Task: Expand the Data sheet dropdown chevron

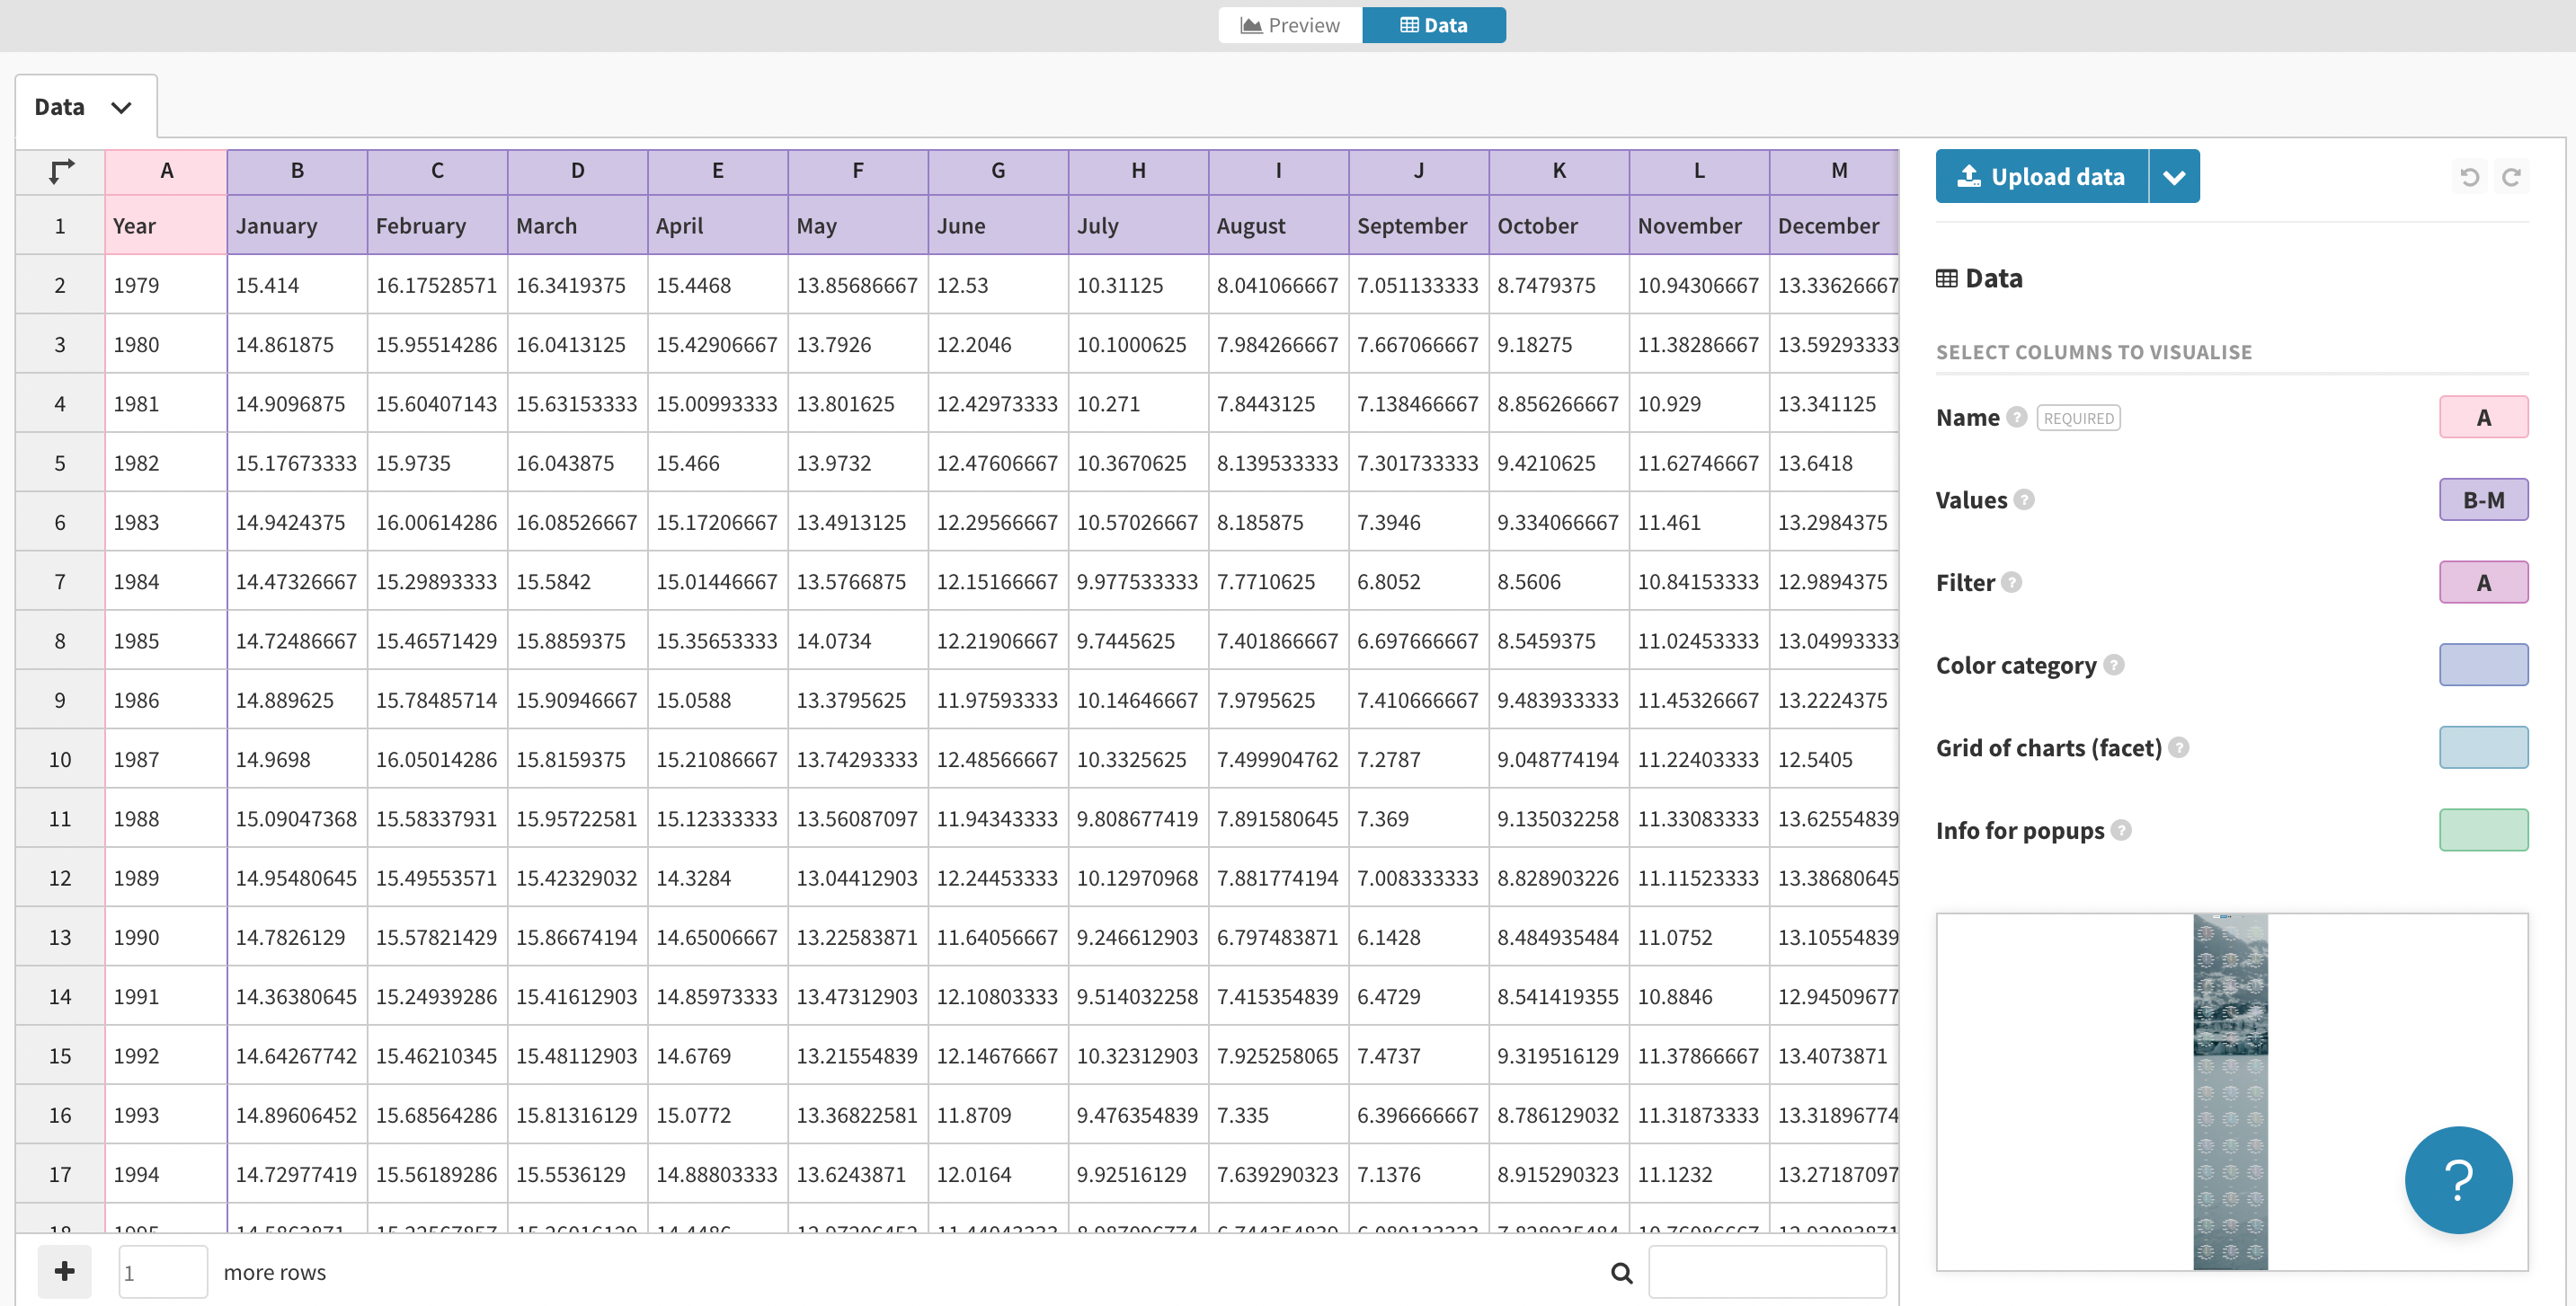Action: pos(121,107)
